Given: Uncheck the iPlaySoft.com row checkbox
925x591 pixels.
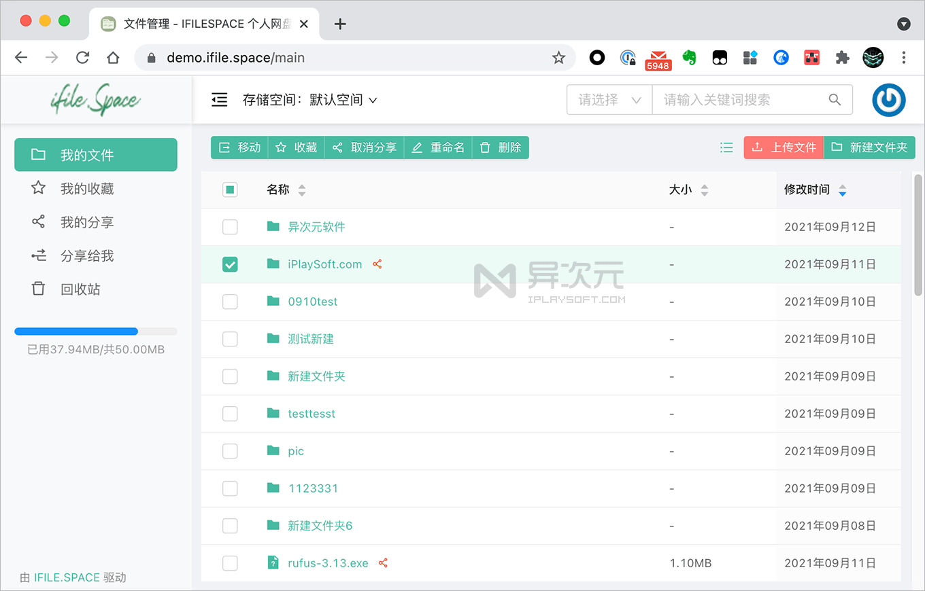Looking at the screenshot, I should 230,264.
